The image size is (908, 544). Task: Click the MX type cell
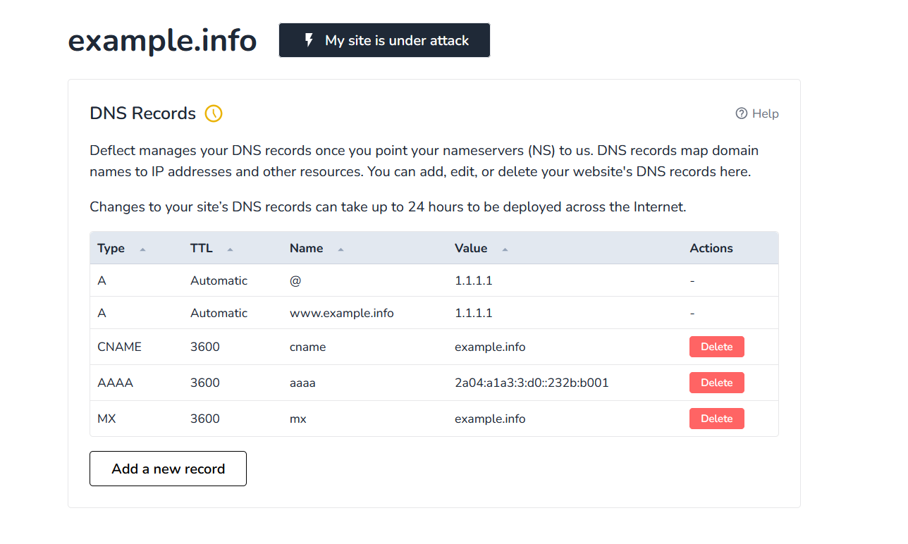click(x=106, y=419)
